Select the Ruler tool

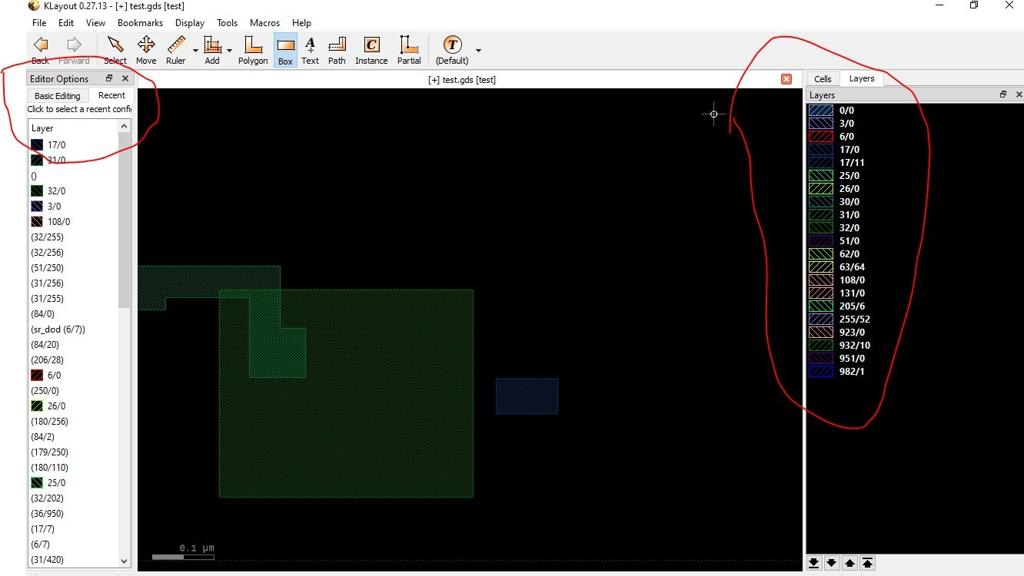(x=176, y=50)
